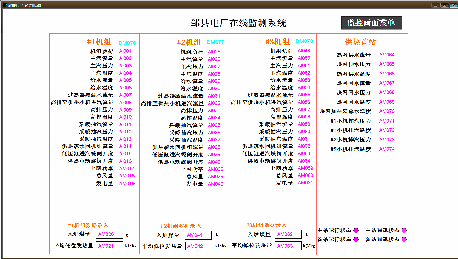Select #1机组 入炉煤量 field AM020

(x=109, y=234)
